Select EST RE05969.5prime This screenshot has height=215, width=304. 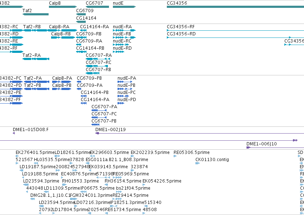click(117, 177)
